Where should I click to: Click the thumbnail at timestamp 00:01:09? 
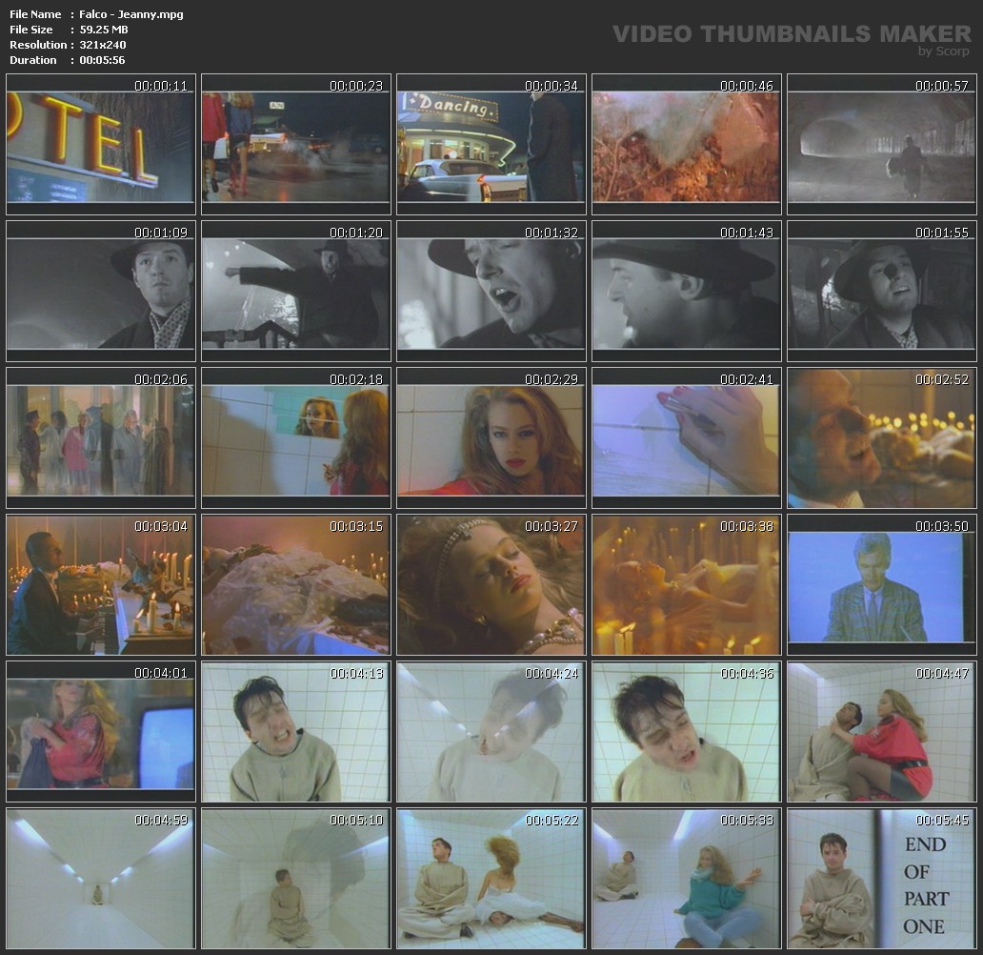pyautogui.click(x=101, y=291)
